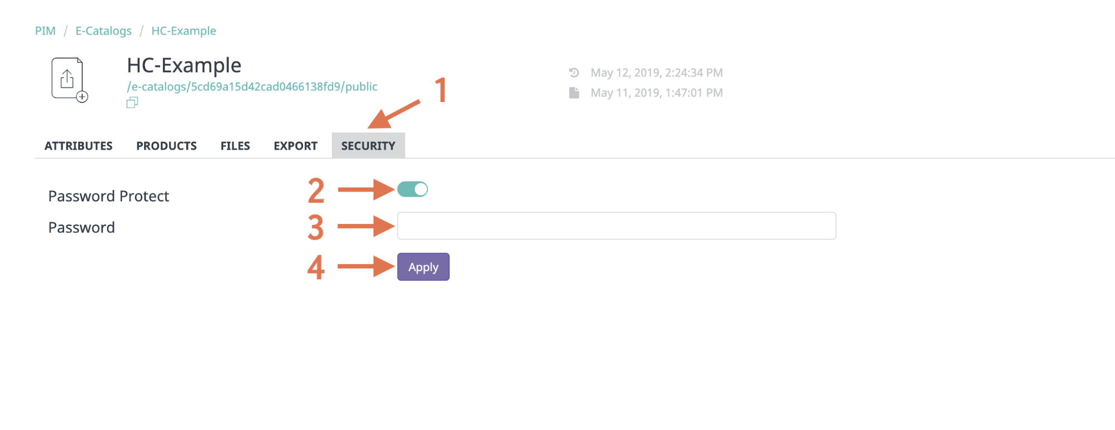Click the created-date document icon
1115x430 pixels.
point(574,92)
